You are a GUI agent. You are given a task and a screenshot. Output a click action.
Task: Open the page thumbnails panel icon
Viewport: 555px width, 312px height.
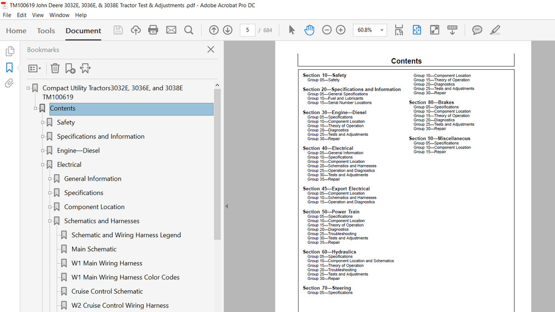10,51
